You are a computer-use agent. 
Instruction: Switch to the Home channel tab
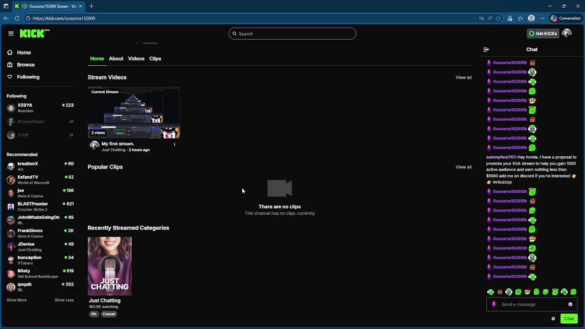coord(97,58)
